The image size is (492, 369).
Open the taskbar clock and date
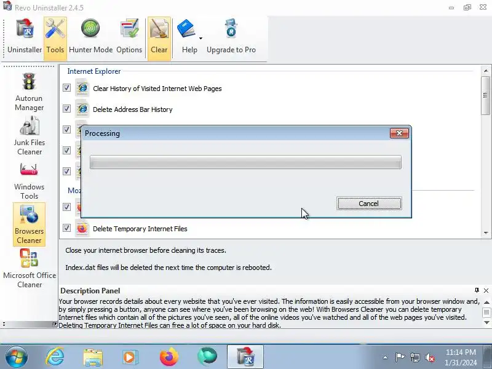pyautogui.click(x=461, y=357)
